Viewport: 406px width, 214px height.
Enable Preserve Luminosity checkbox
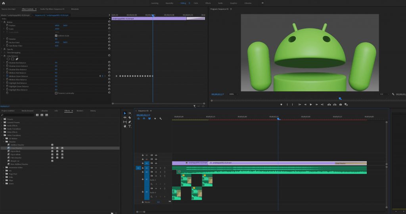(x=56, y=93)
